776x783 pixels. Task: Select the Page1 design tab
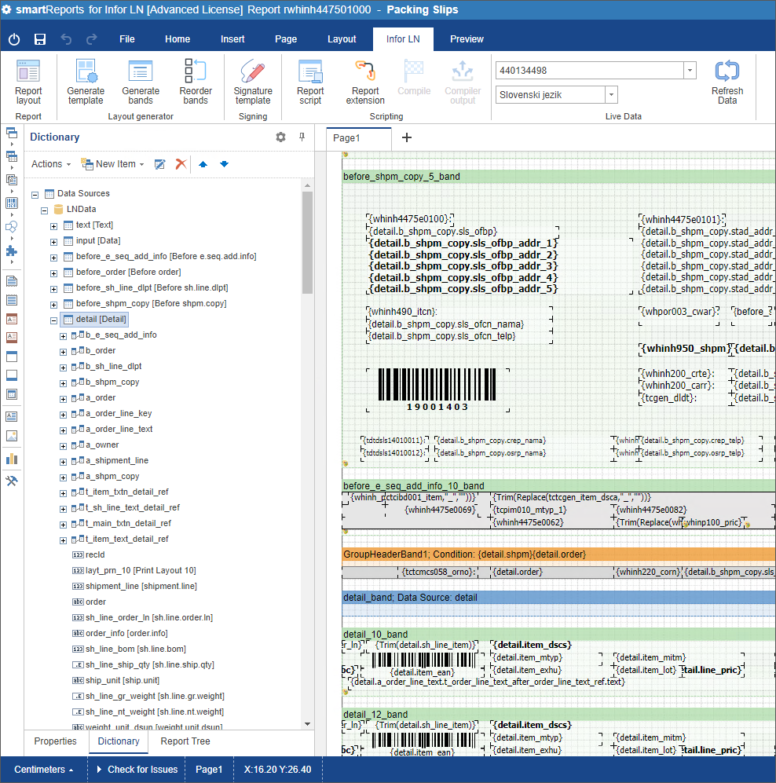click(358, 137)
